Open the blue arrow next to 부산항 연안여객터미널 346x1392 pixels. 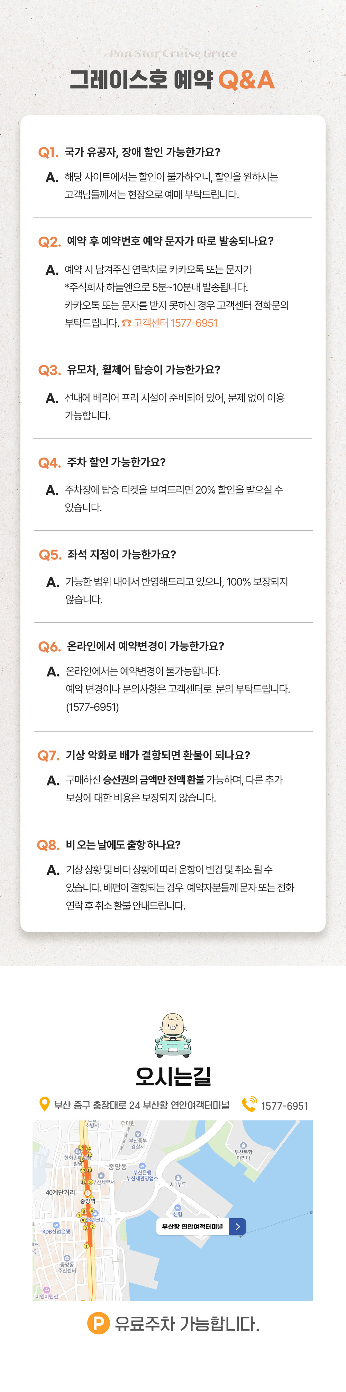pyautogui.click(x=237, y=1226)
